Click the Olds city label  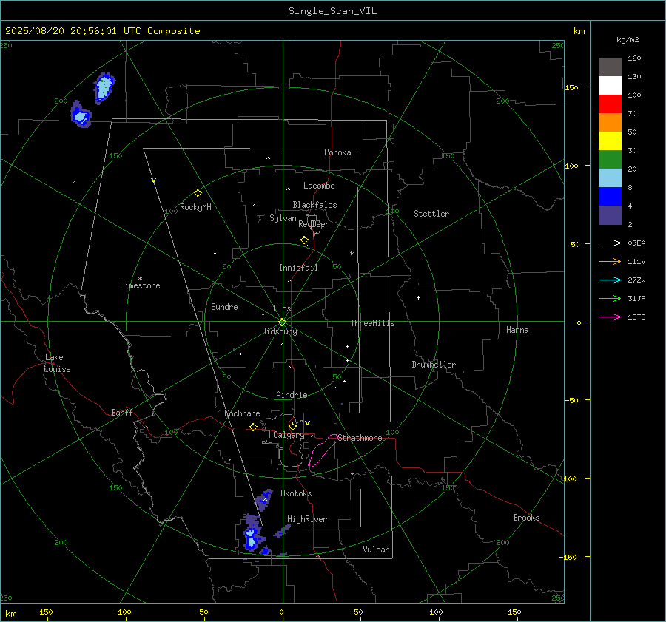pos(282,308)
